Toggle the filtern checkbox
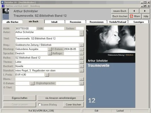Screen dimensions: 151x113 point(131,16)
